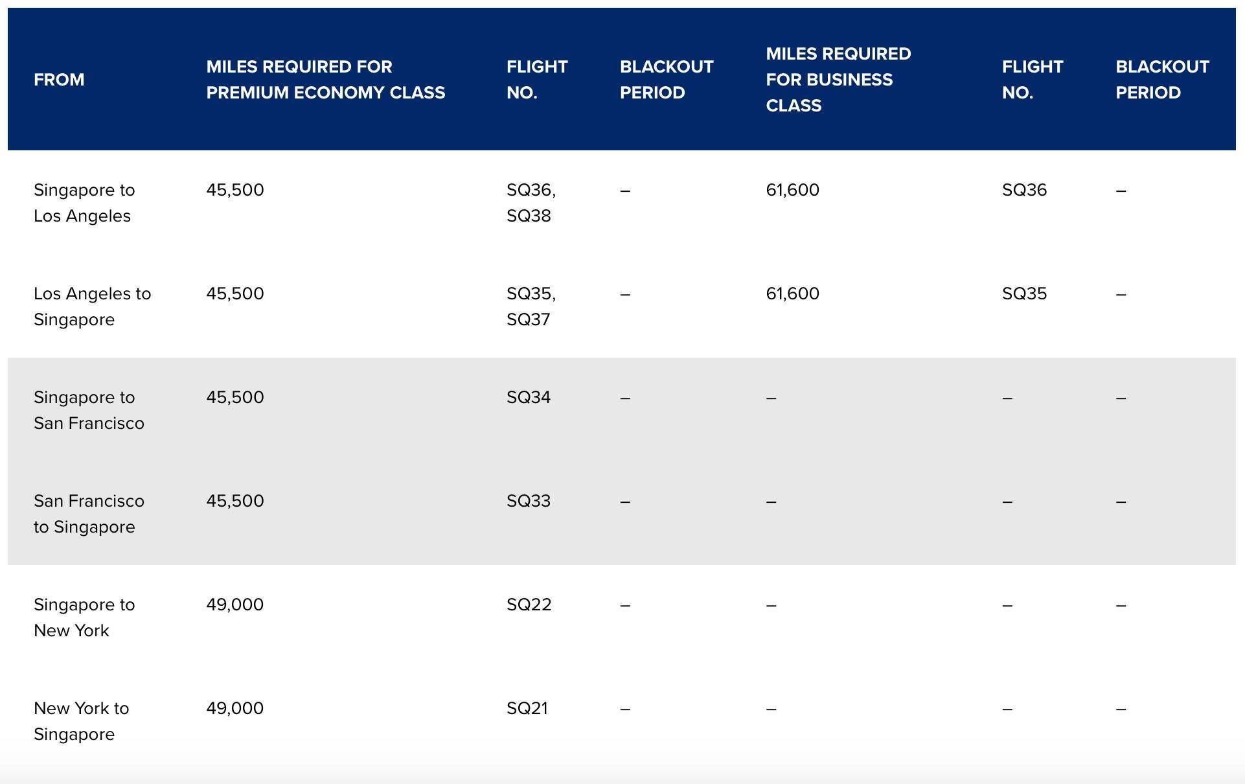Click flight number SQ21
Image resolution: width=1245 pixels, height=784 pixels.
click(x=527, y=708)
